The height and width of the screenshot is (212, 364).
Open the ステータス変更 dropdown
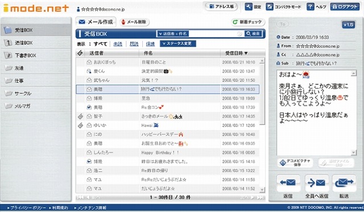[178, 44]
